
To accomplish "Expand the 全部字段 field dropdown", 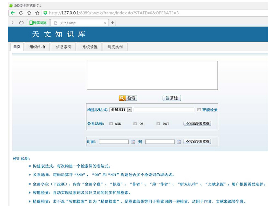I will click(129, 110).
